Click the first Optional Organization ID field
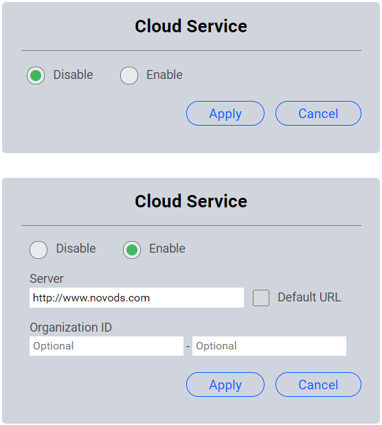This screenshot has width=382, height=425. 106,346
